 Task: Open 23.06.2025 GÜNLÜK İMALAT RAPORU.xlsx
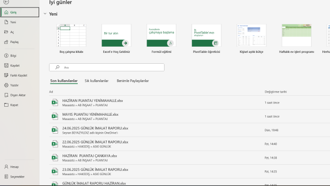click(190, 171)
